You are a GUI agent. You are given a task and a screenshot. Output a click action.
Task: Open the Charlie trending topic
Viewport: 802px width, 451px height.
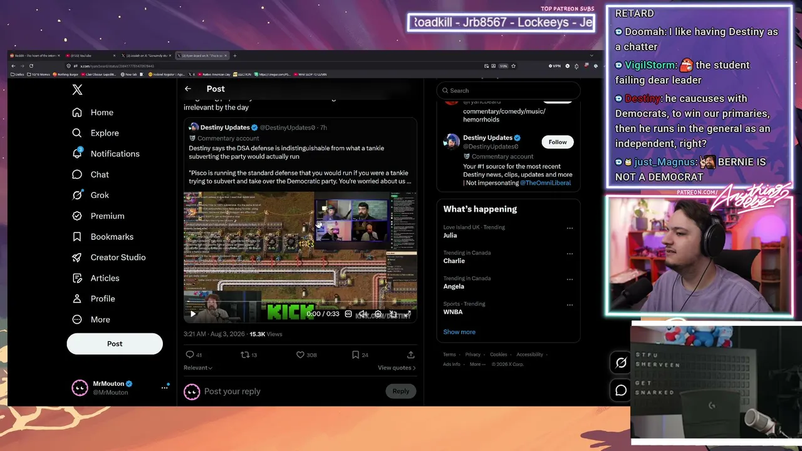(x=454, y=261)
